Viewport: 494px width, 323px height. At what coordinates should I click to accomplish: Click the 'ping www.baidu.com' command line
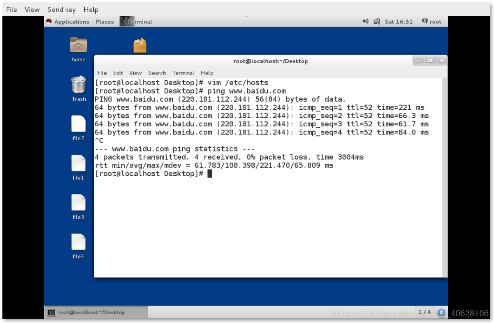190,91
